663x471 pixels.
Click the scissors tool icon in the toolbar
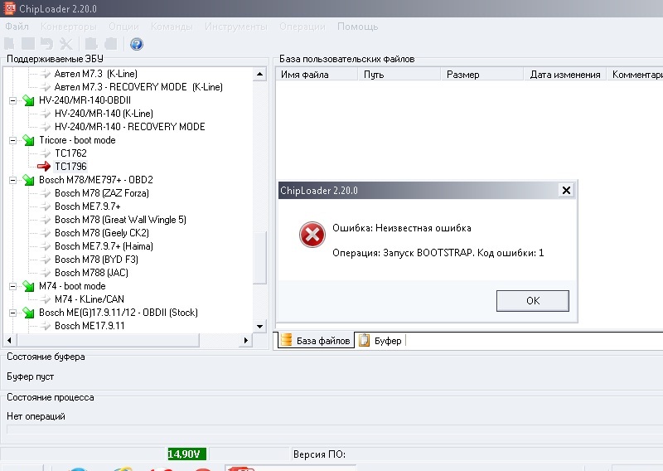click(x=65, y=44)
